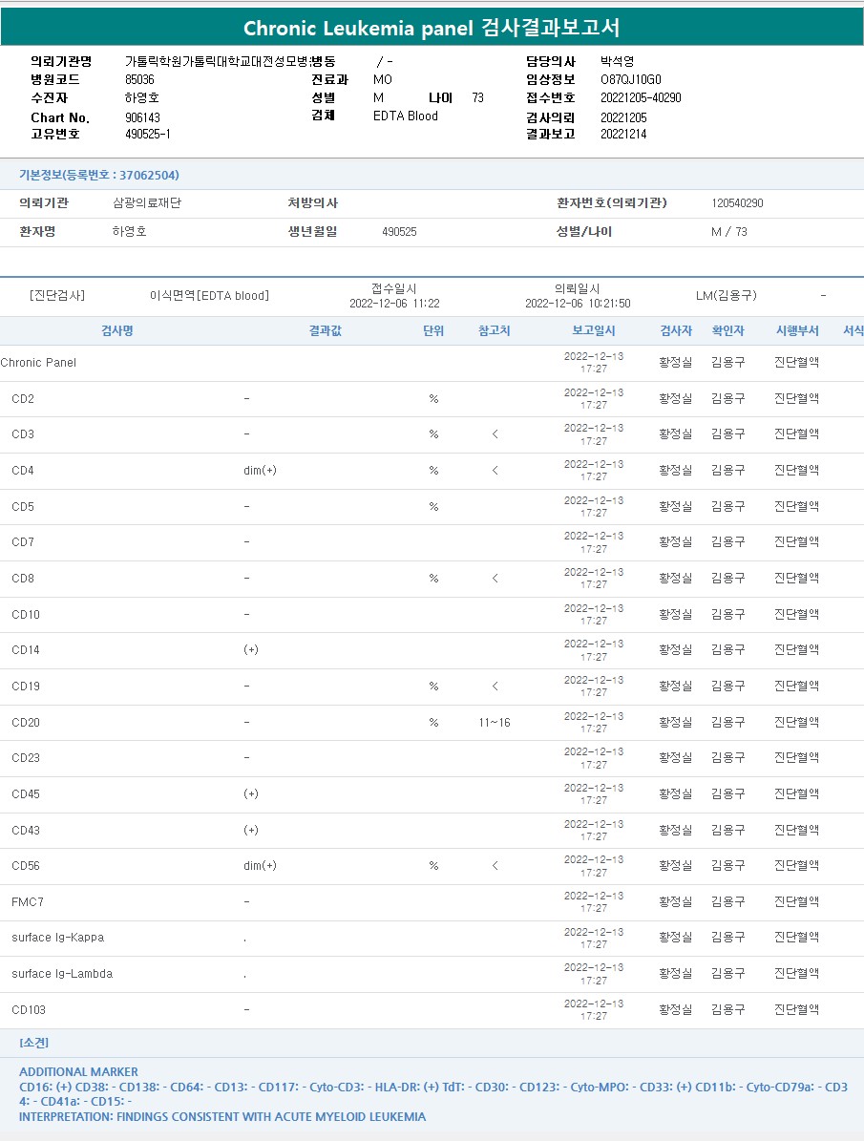Click the 11~16 reference range value
864x1141 pixels.
click(495, 723)
